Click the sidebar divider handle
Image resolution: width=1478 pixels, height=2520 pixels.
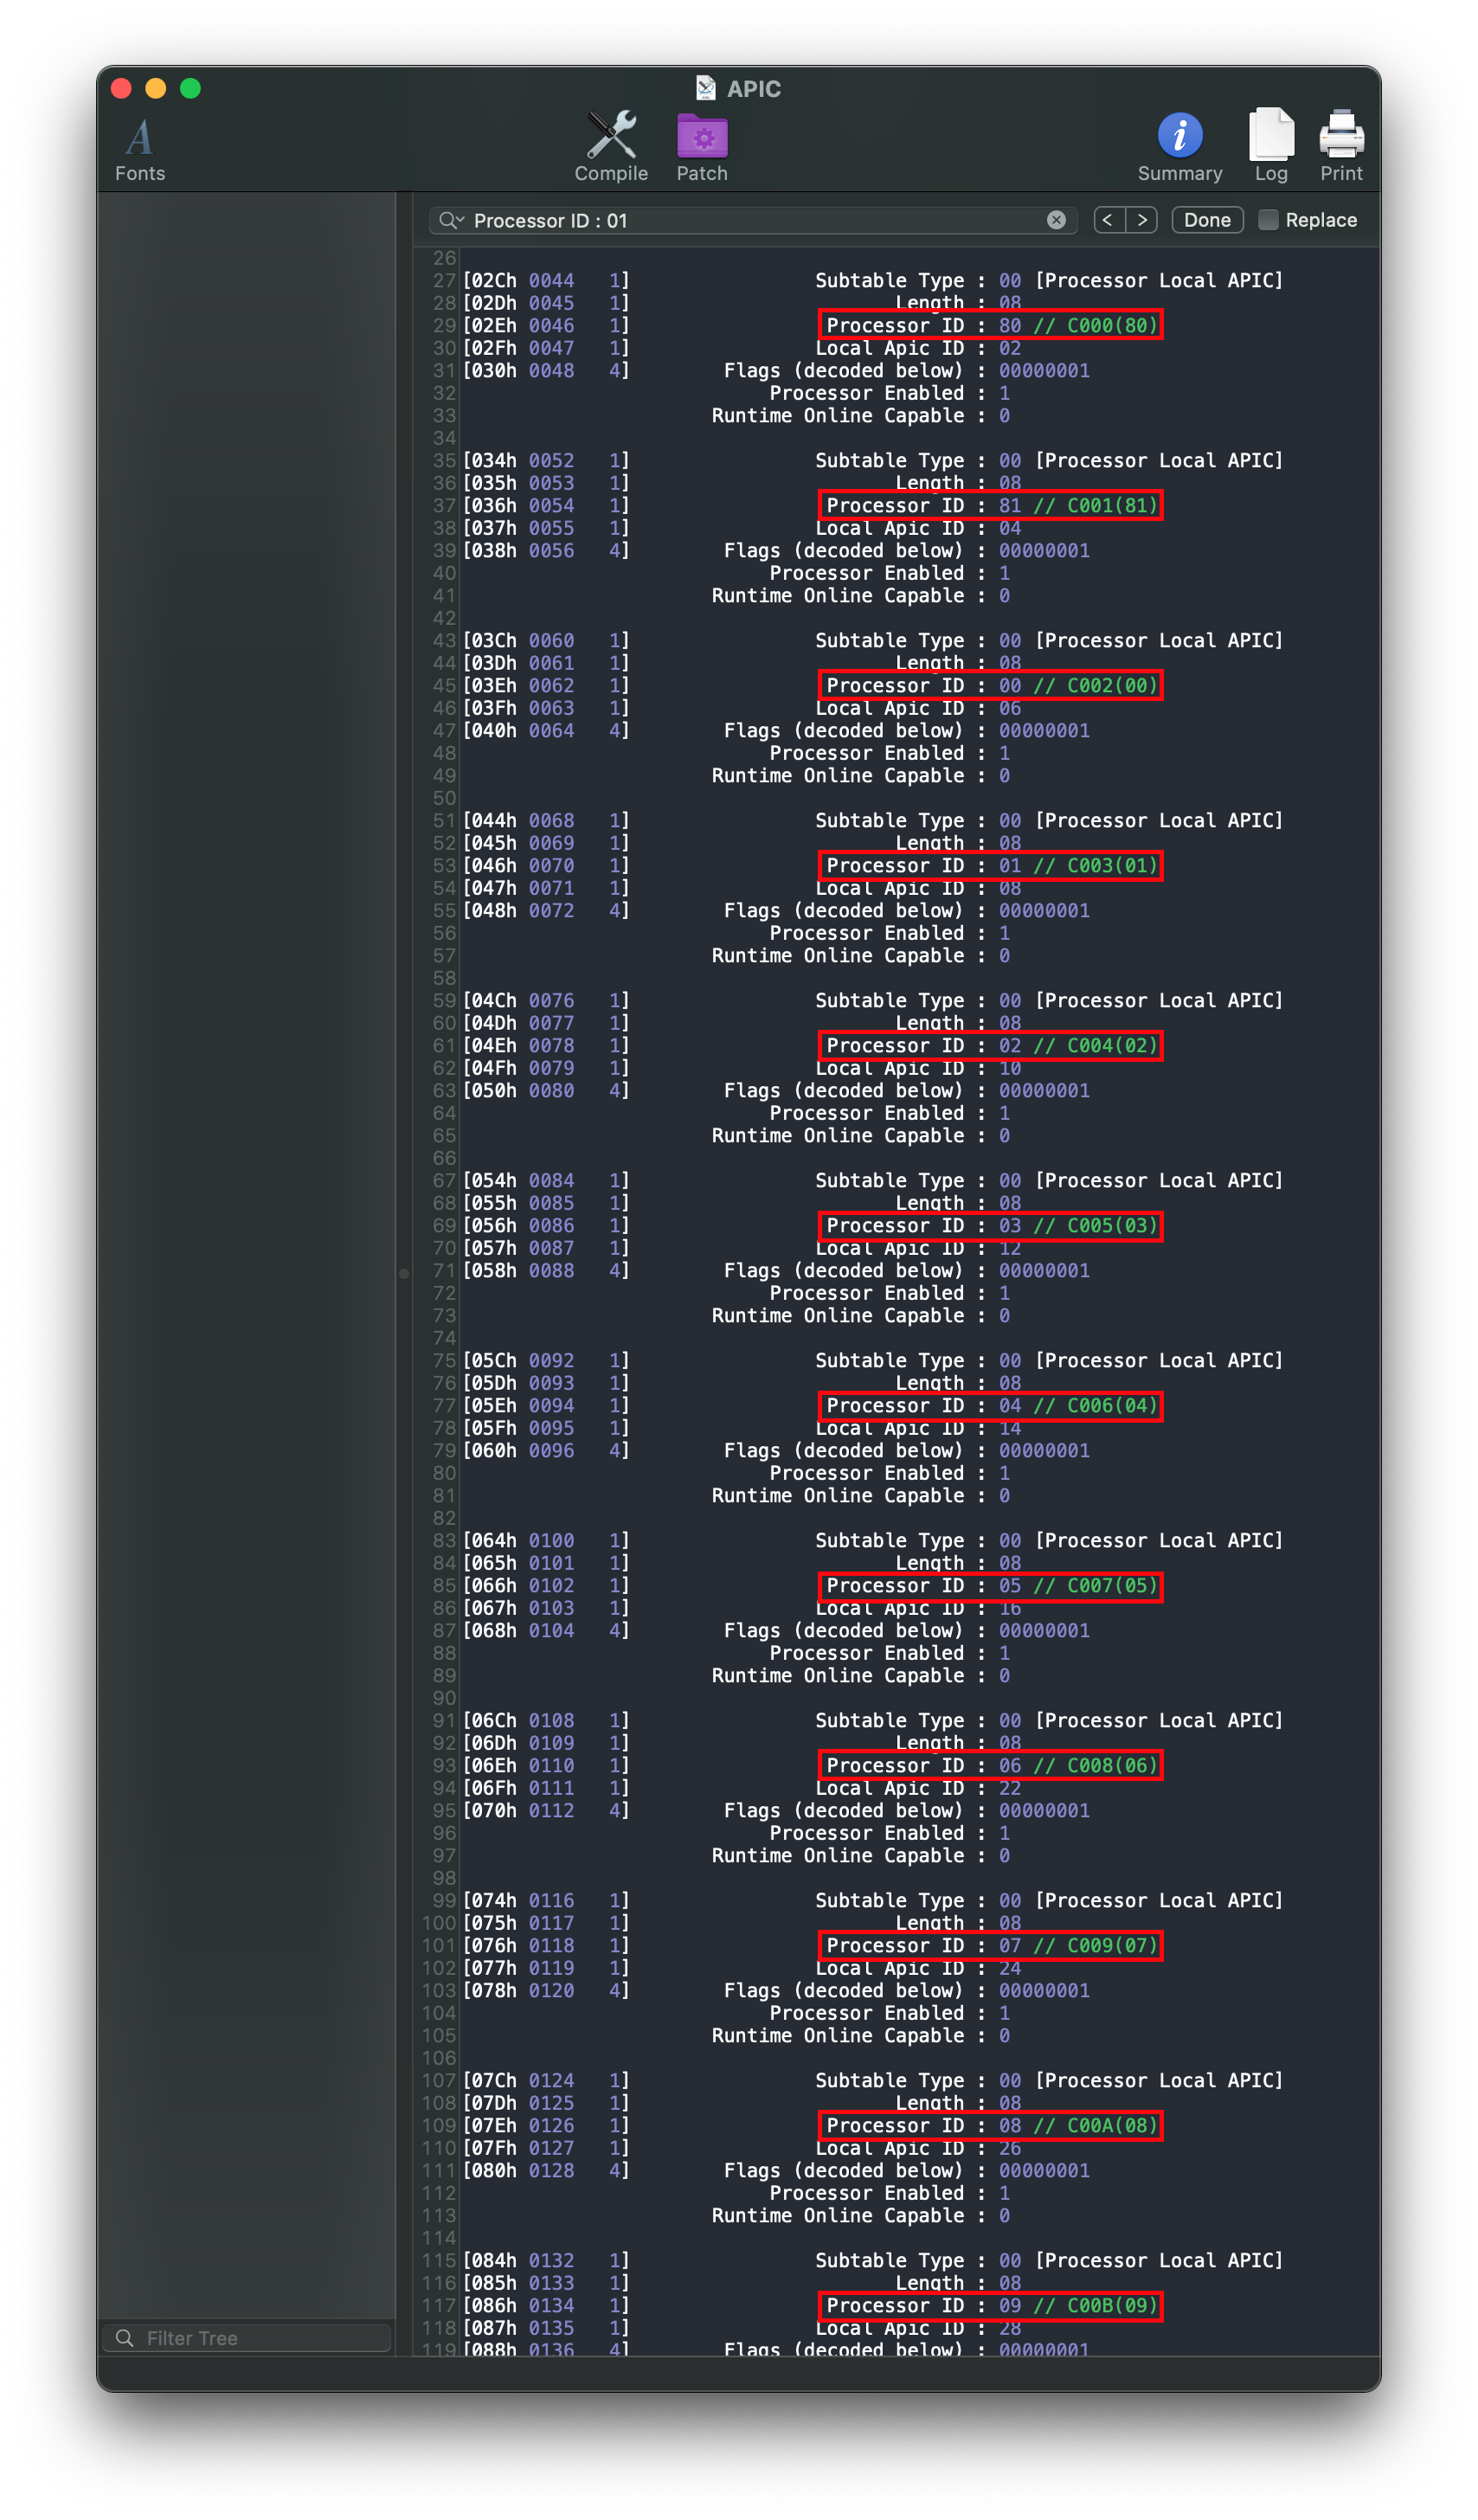coord(404,1273)
